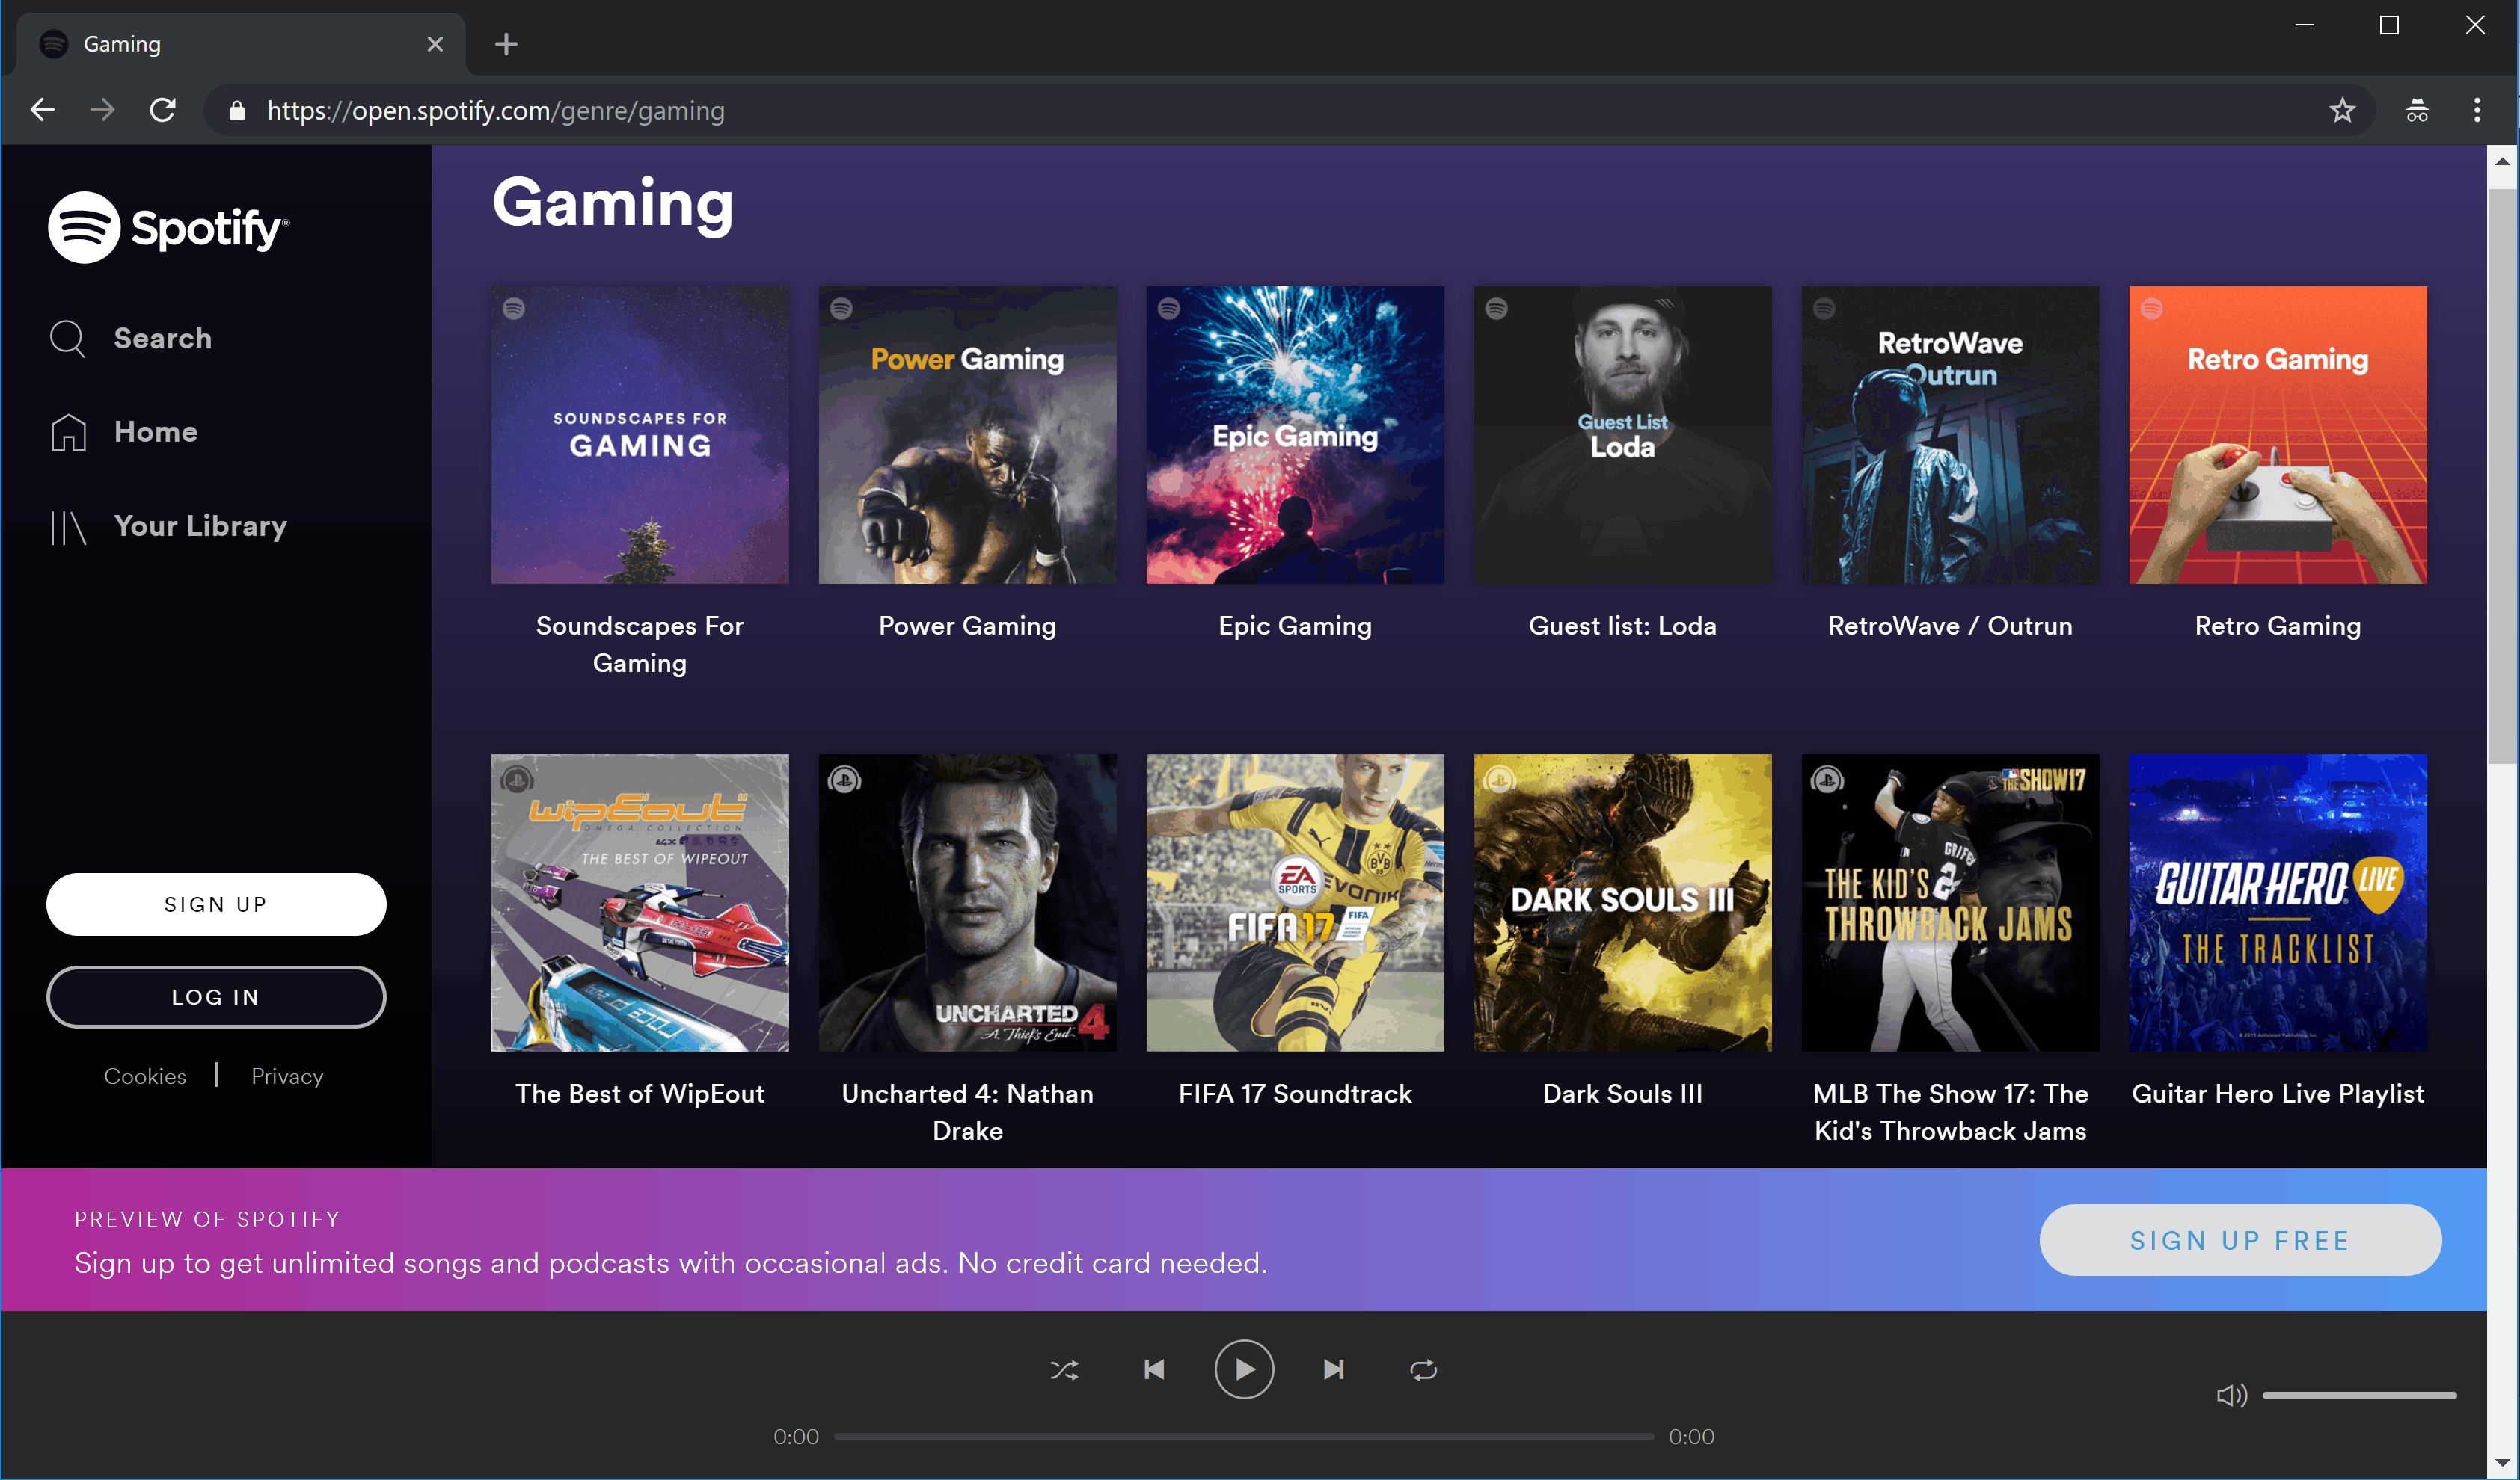2520x1480 pixels.
Task: Open the Cookies link
Action: click(x=145, y=1076)
